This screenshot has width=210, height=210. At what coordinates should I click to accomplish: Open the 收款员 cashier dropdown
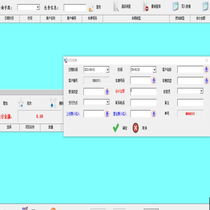point(201,91)
